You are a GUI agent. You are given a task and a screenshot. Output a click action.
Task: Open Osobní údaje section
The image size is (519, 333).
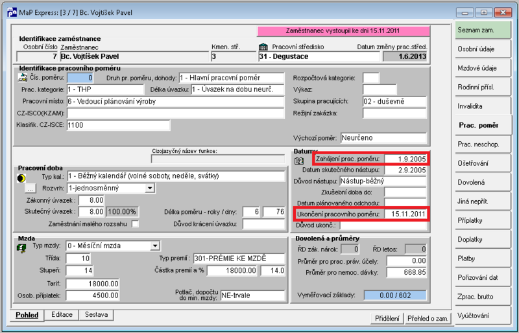pyautogui.click(x=483, y=49)
